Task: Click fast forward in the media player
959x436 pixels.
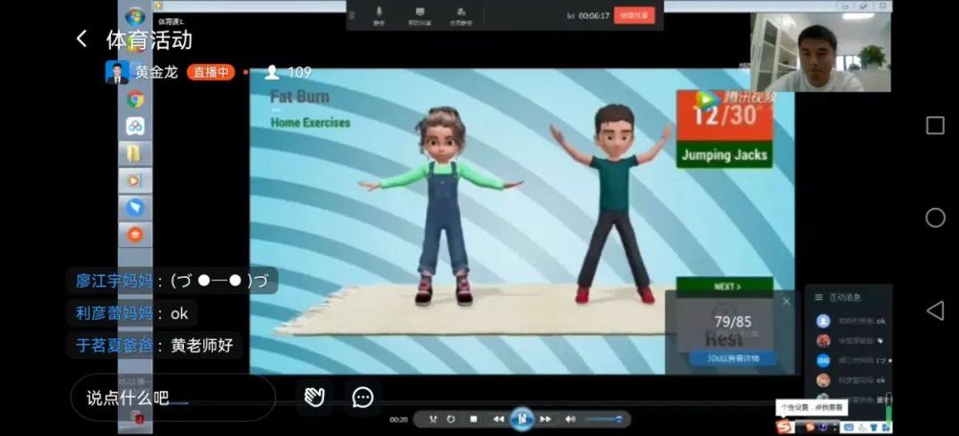Action: (545, 419)
